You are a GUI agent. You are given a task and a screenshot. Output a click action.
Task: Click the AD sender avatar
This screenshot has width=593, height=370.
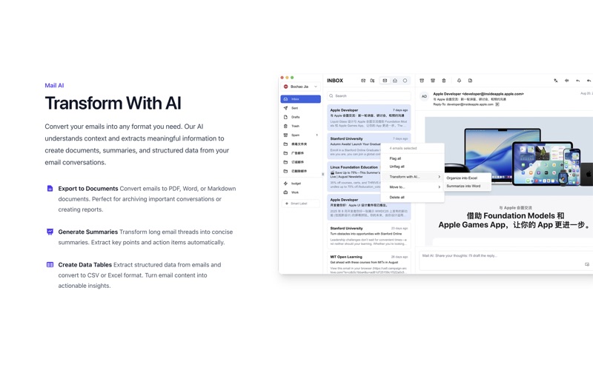point(424,96)
